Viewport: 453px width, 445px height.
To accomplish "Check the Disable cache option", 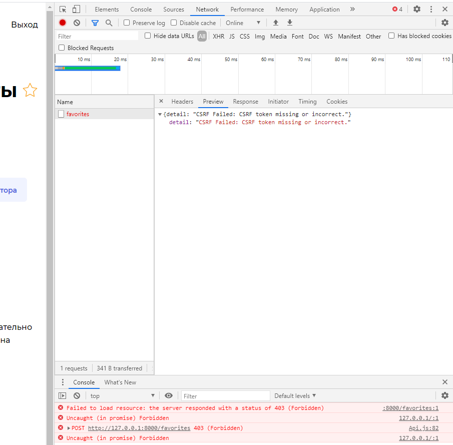I will (174, 23).
